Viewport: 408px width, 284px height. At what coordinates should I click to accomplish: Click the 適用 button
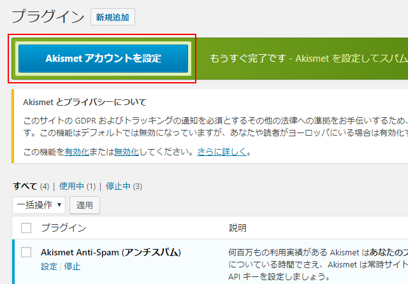[x=85, y=205]
